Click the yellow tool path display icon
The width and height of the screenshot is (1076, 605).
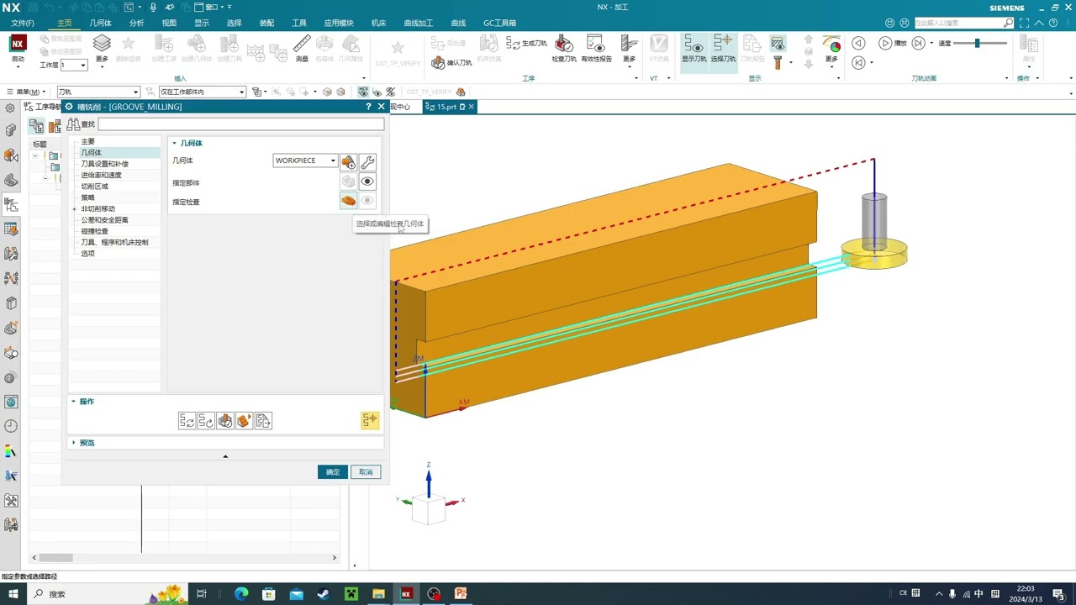[370, 420]
